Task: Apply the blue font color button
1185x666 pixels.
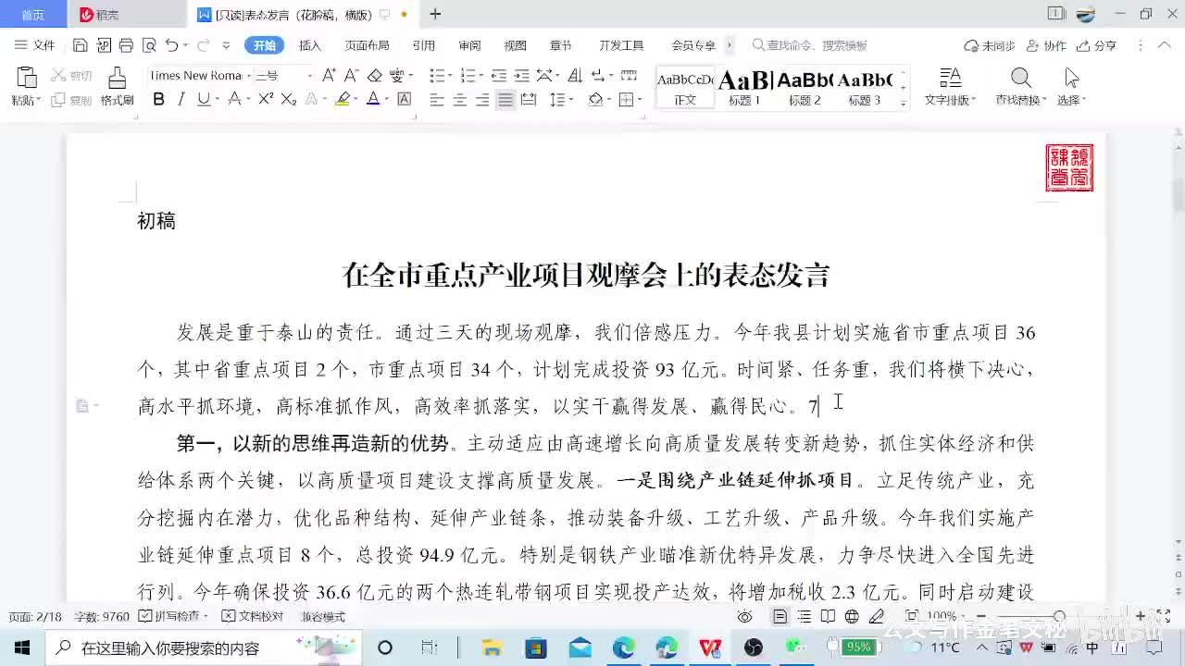Action: click(372, 100)
